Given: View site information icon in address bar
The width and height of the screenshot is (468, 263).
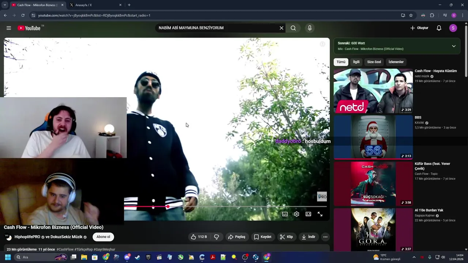Looking at the screenshot, I should (33, 15).
